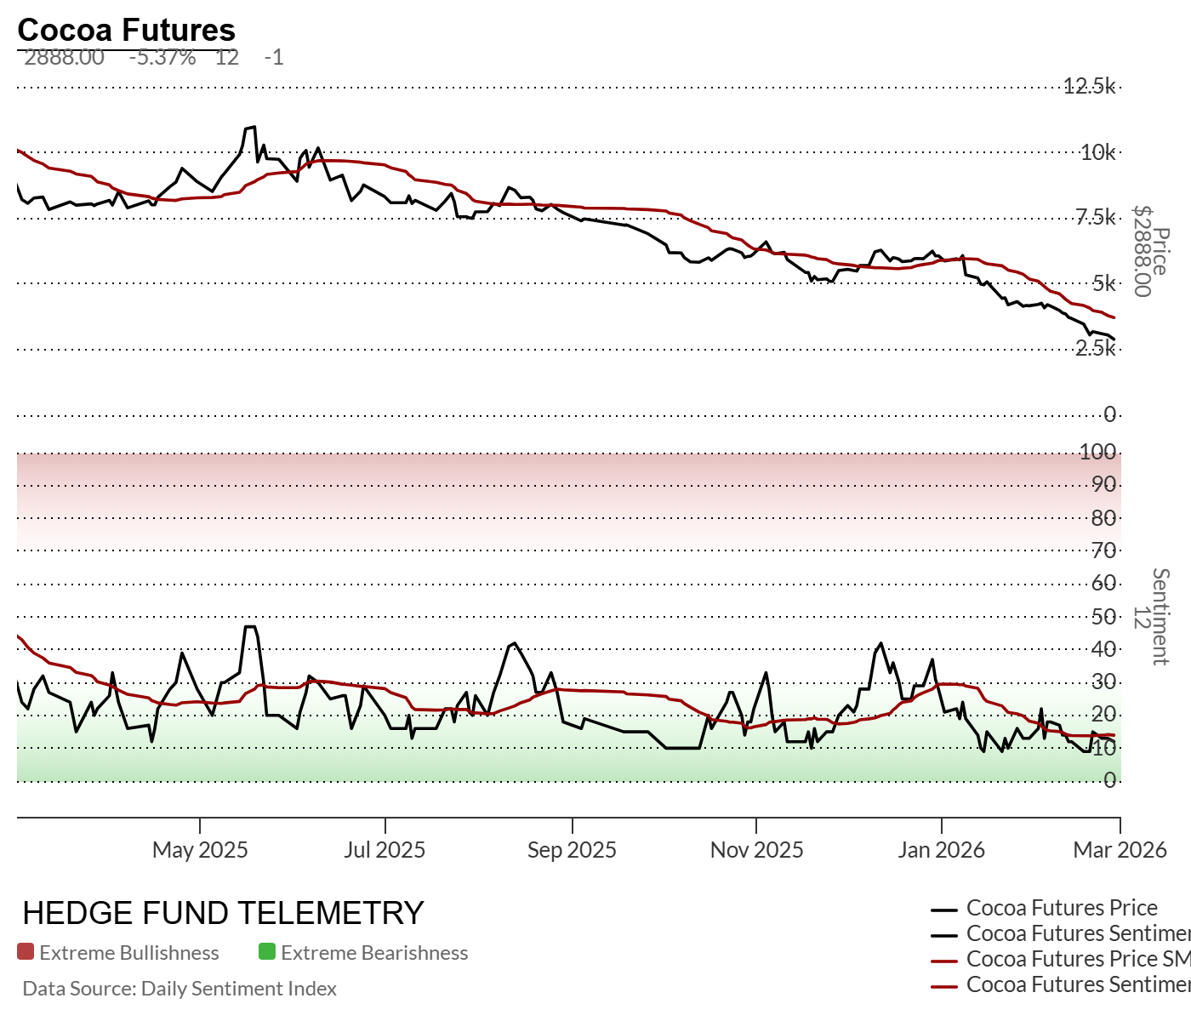1191x1021 pixels.
Task: Click the vertical Price $2888.00 axis title
Action: pyautogui.click(x=1152, y=251)
